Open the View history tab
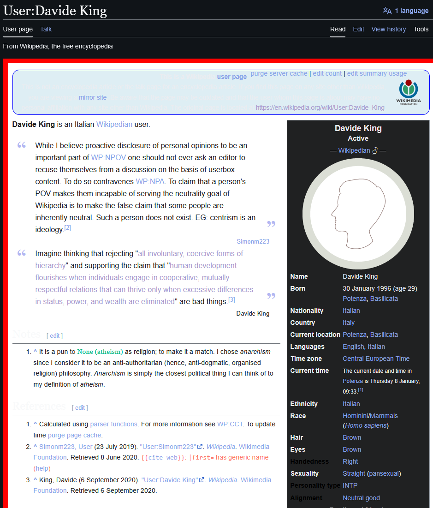 pyautogui.click(x=389, y=29)
